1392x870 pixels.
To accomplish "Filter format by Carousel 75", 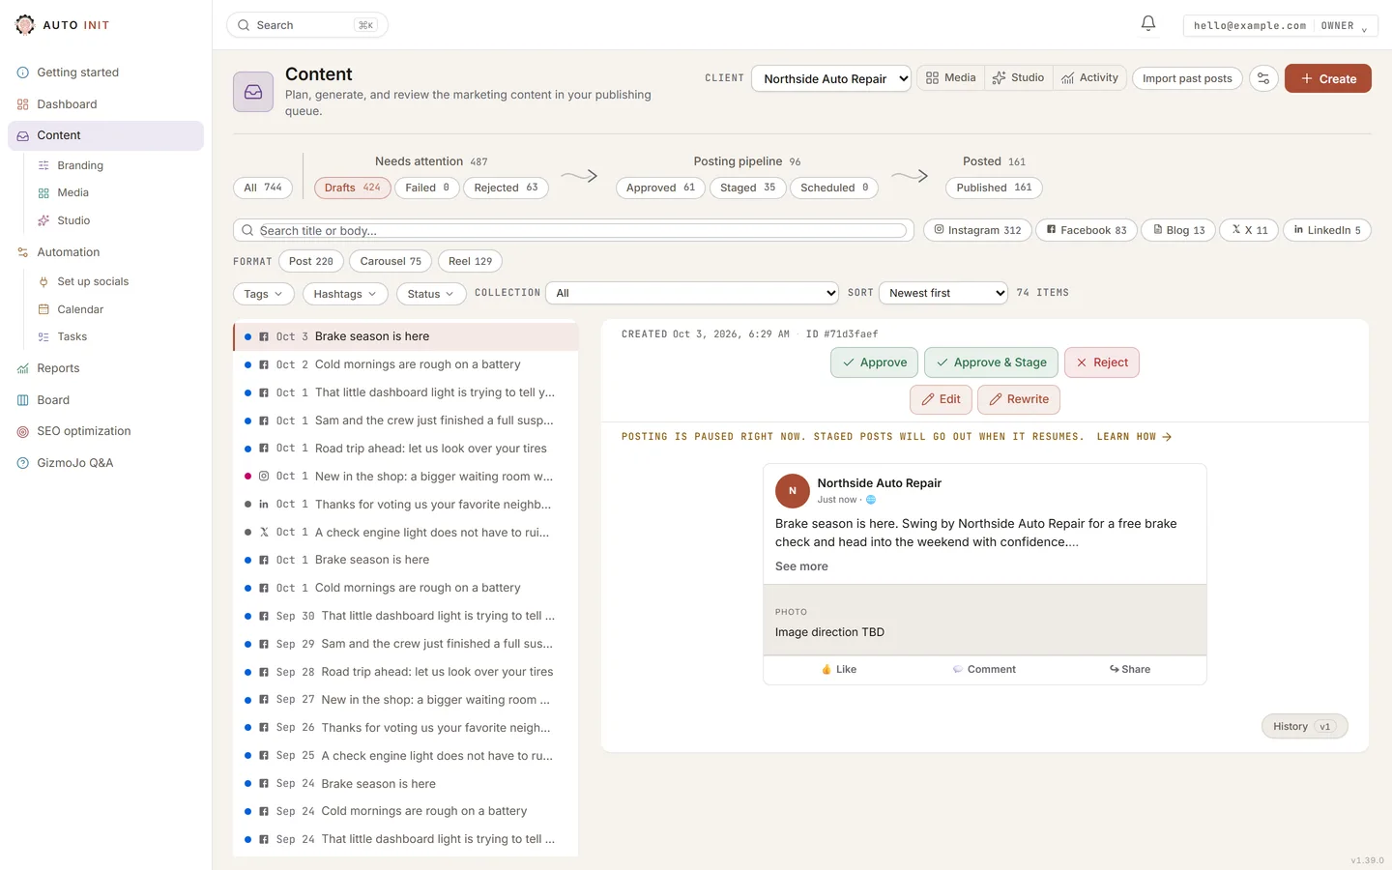I will (391, 261).
